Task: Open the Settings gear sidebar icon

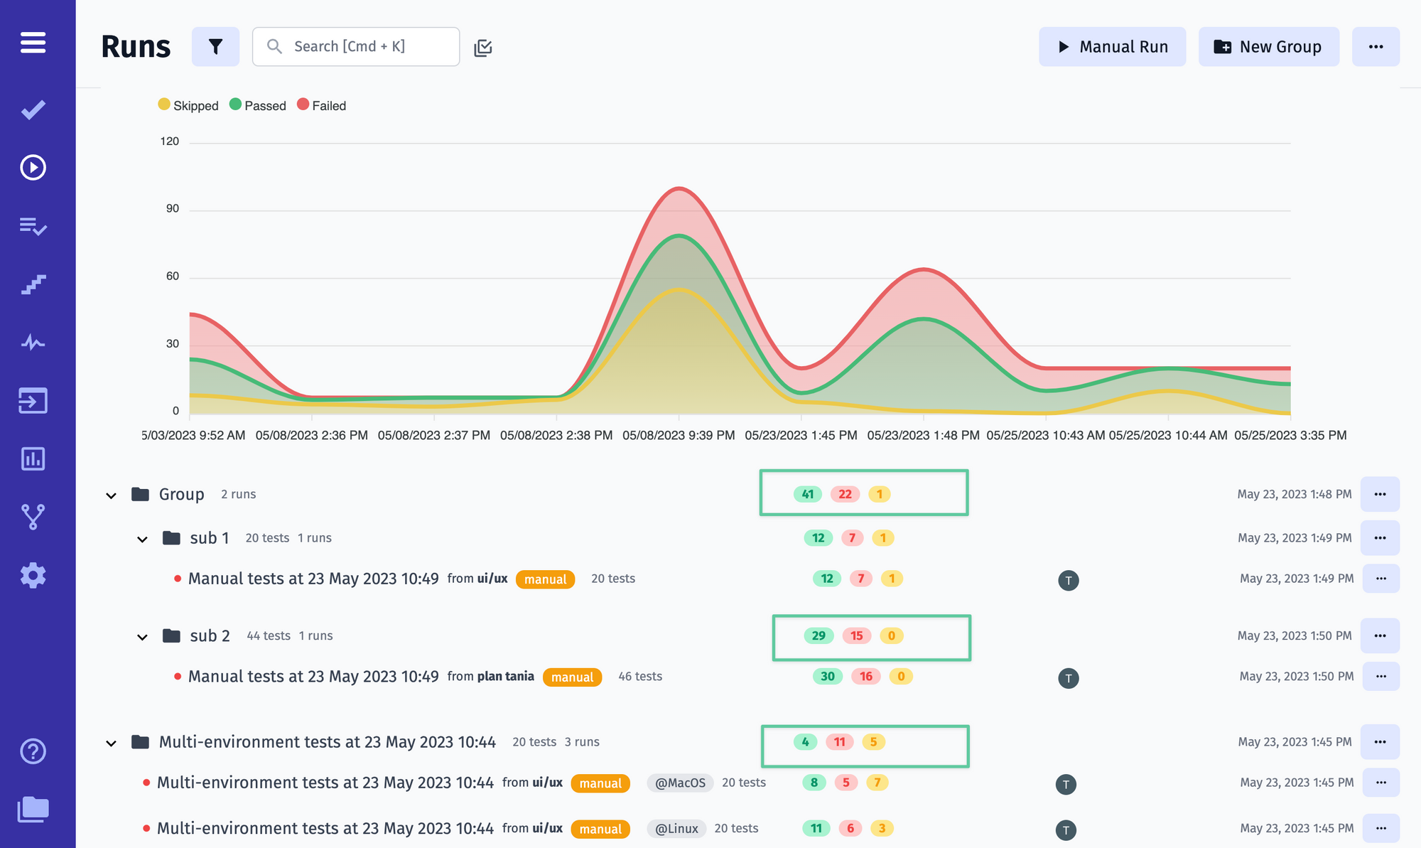Action: (33, 575)
